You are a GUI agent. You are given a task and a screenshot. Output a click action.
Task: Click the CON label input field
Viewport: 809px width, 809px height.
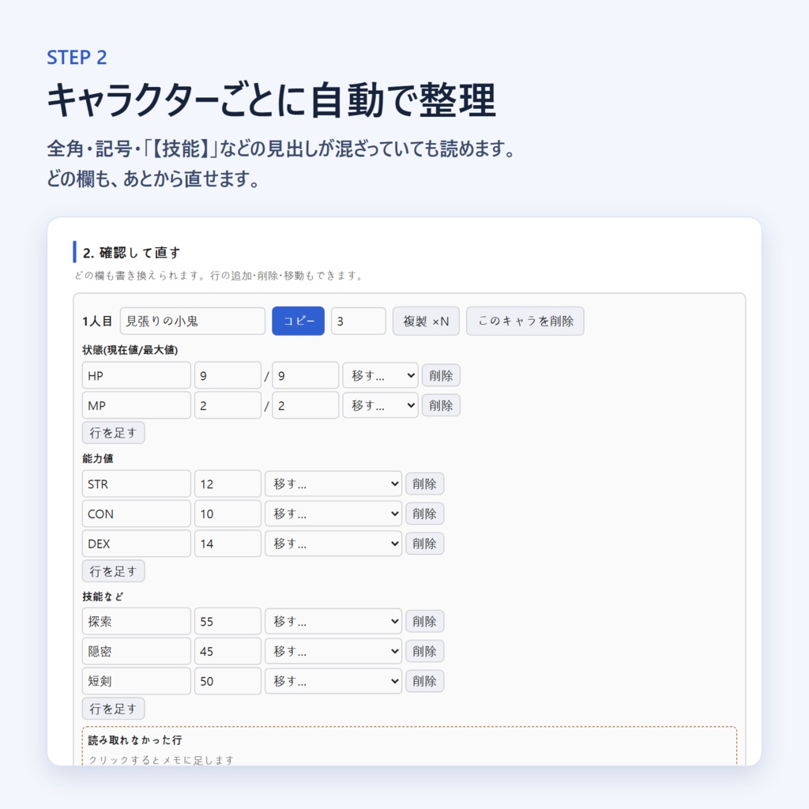136,514
